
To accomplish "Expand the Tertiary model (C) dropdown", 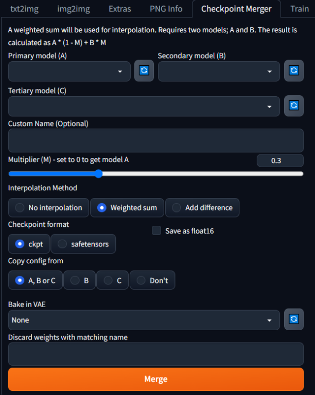I will [x=144, y=106].
